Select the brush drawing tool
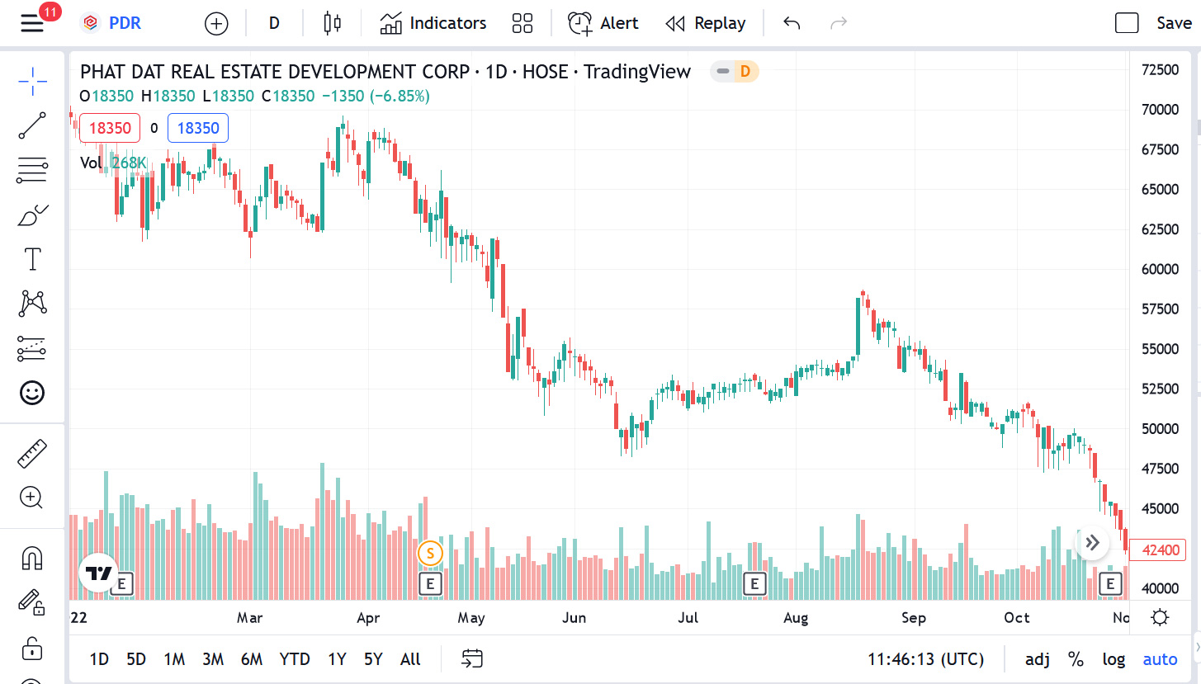The width and height of the screenshot is (1201, 684). (x=32, y=215)
